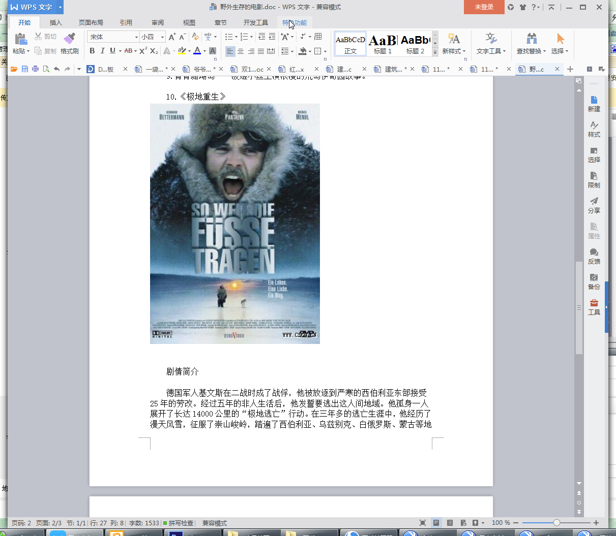Image resolution: width=616 pixels, height=536 pixels.
Task: Click 新建 in the right sidebar
Action: click(594, 104)
